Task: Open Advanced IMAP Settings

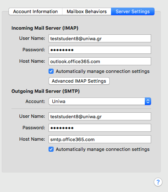Action: 79,81
